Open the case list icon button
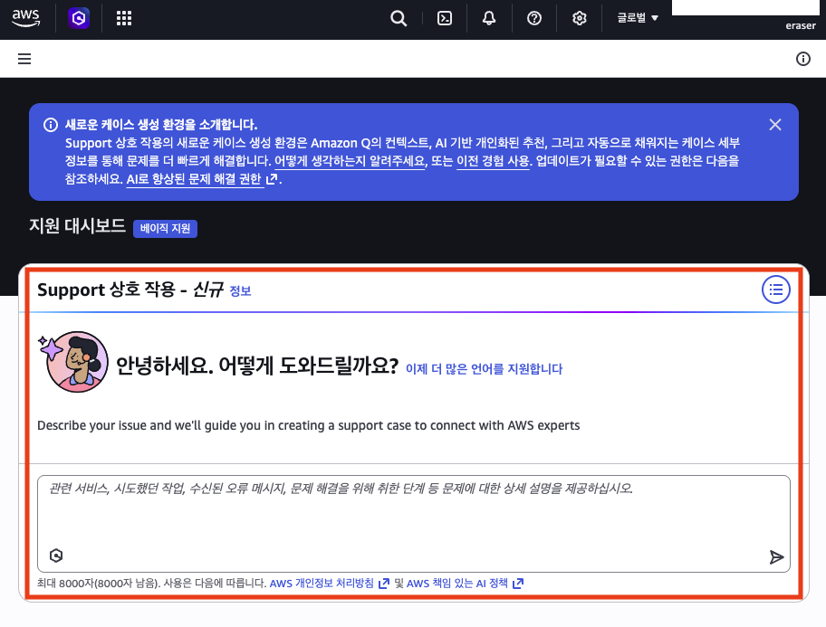Screen dimensions: 826x627 [x=775, y=290]
